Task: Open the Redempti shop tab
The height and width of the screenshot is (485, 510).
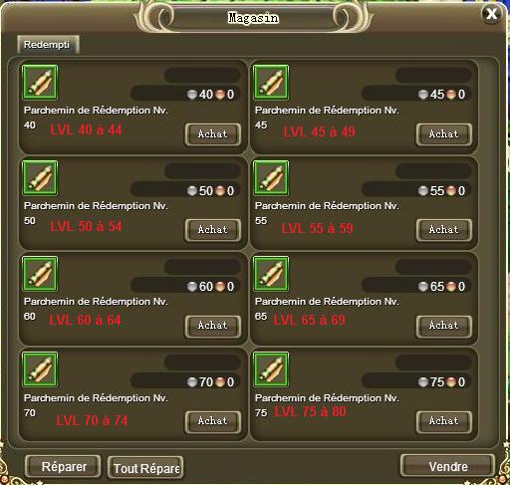Action: (x=48, y=45)
